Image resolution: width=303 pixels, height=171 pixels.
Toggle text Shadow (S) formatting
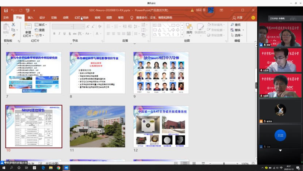click(x=70, y=34)
